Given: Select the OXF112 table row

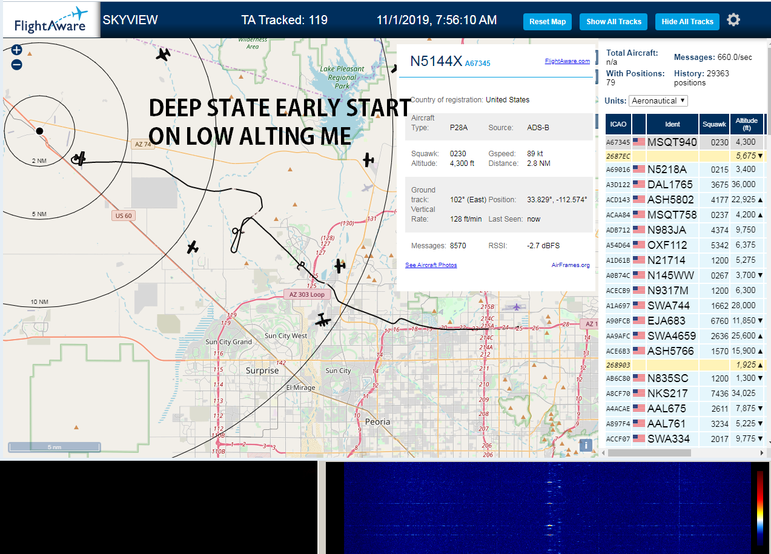Looking at the screenshot, I should tap(685, 245).
